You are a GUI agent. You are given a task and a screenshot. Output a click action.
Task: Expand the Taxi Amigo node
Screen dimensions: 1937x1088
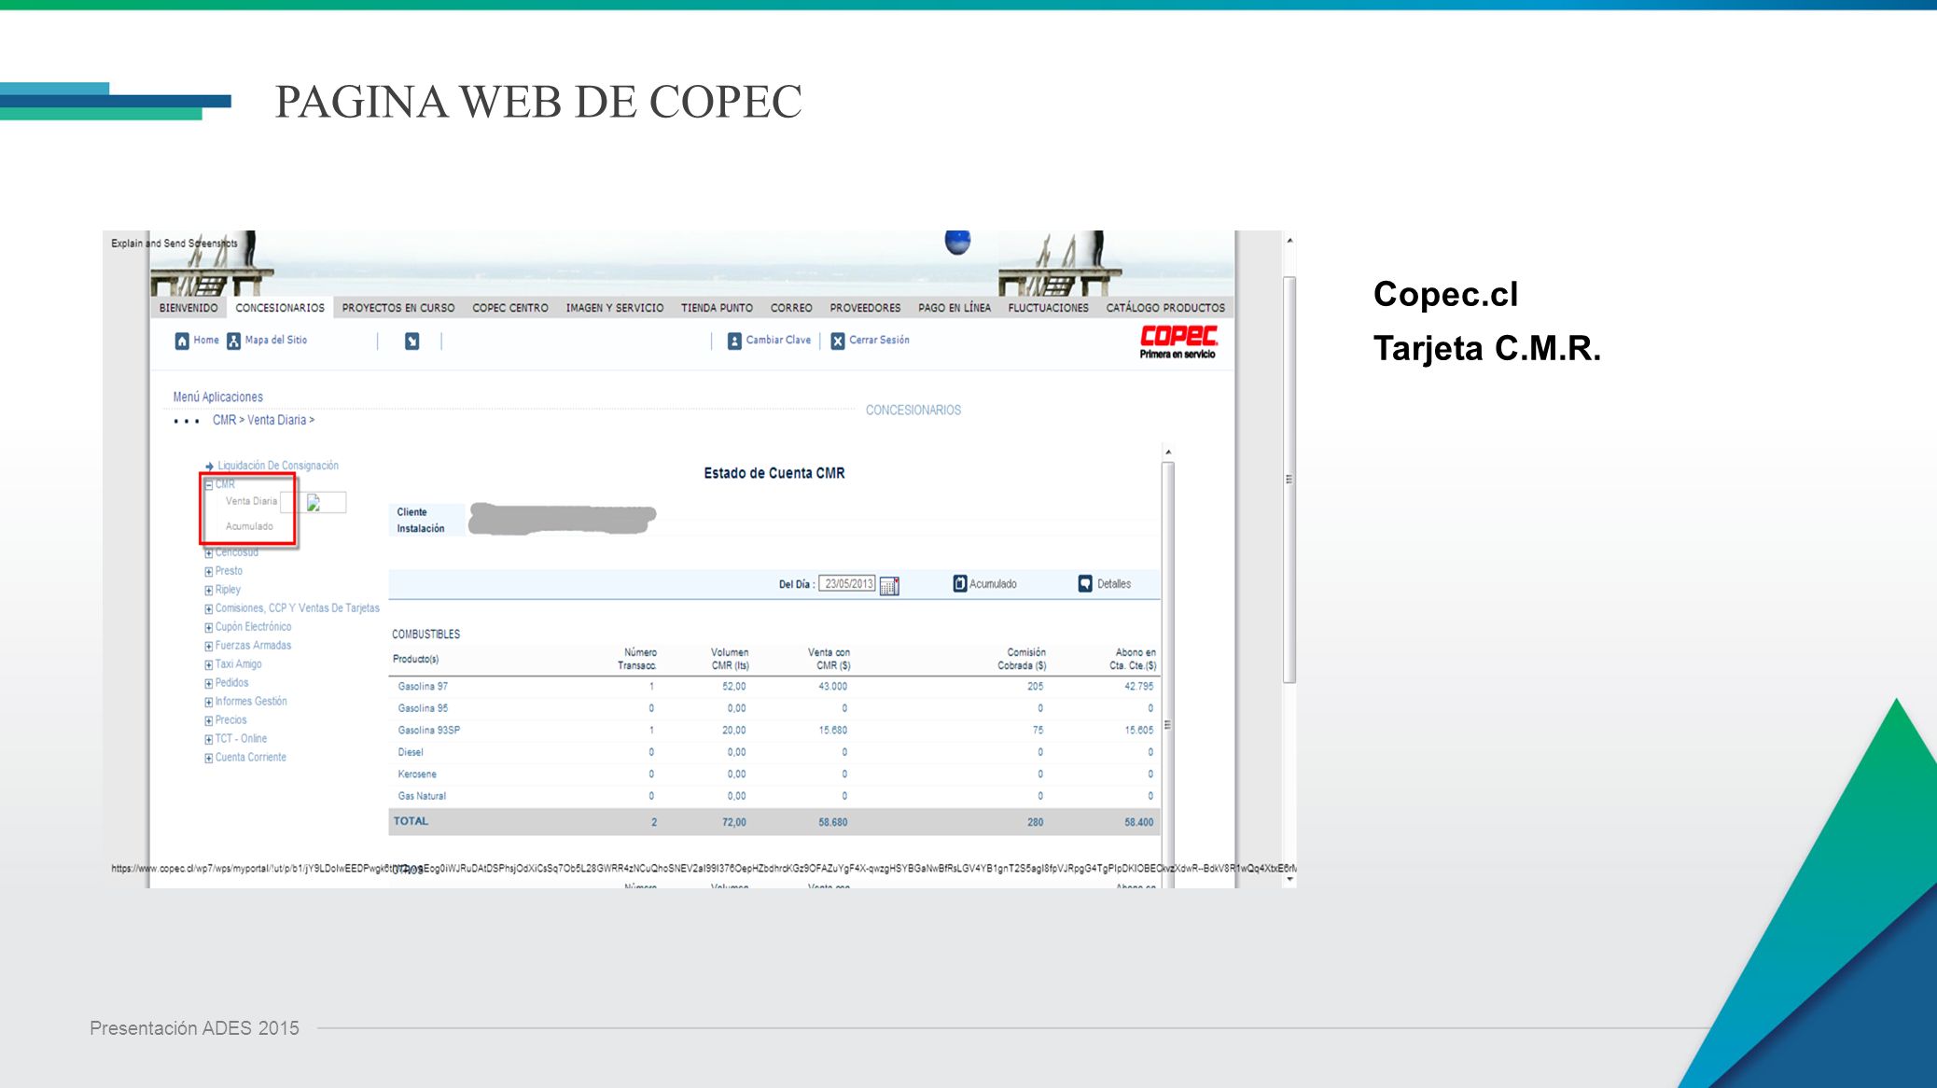pos(209,664)
